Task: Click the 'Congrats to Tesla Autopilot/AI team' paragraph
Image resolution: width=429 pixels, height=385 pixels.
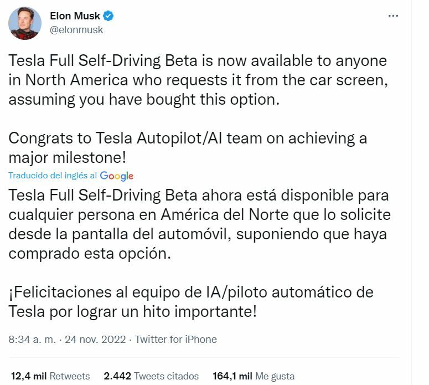Action: click(188, 146)
